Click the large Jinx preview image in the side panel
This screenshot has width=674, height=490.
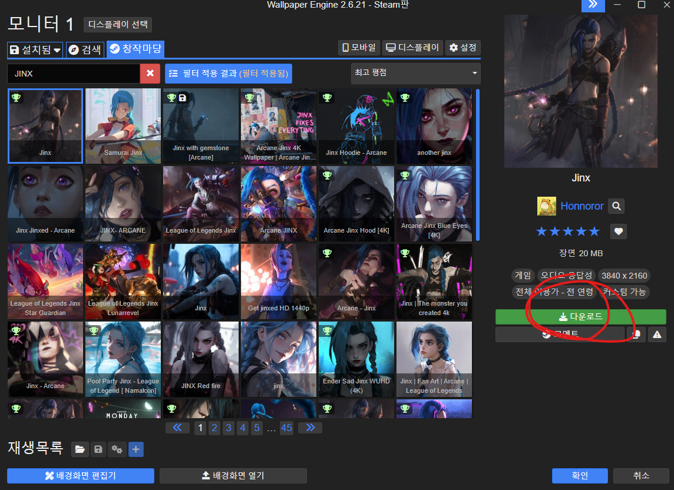tap(581, 91)
